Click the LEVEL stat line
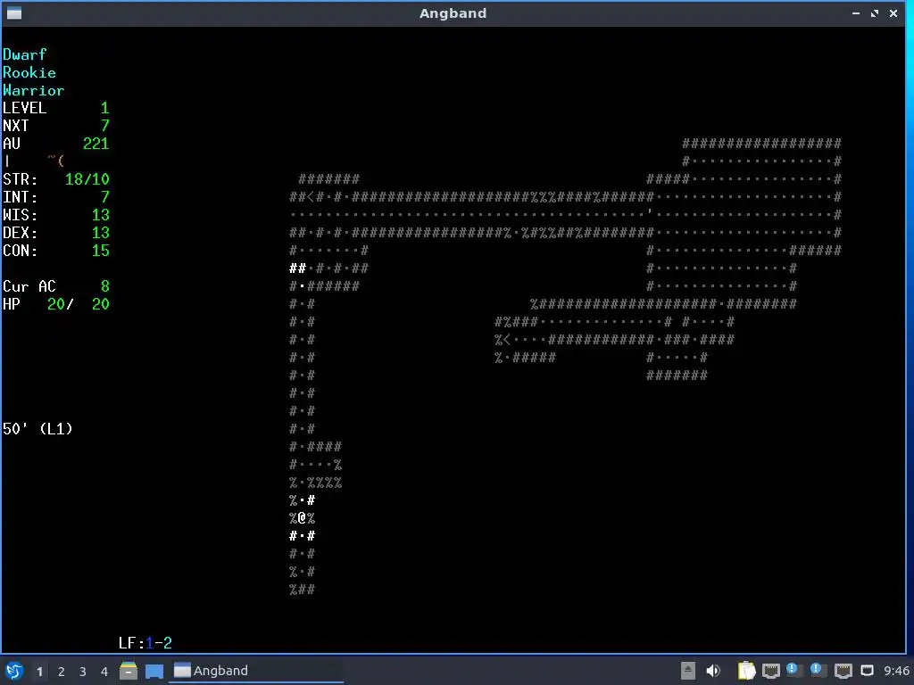The height and width of the screenshot is (685, 914). coord(56,108)
